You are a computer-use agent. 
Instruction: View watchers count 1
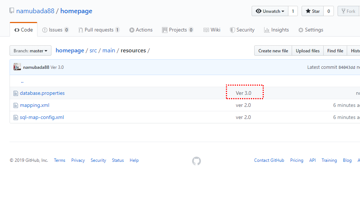pyautogui.click(x=293, y=11)
